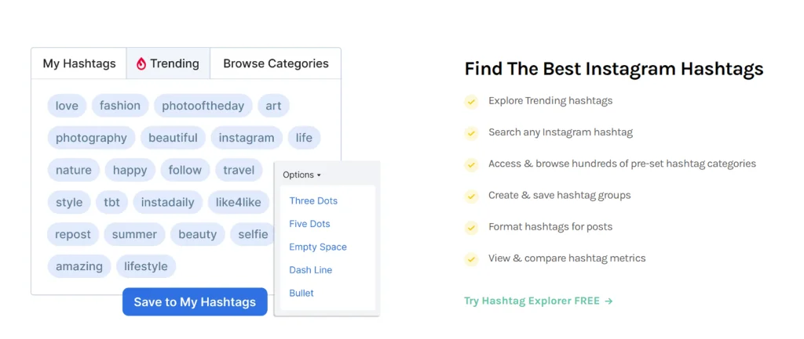Switch to the My Hashtags tab
Screen dimensions: 804x339
[x=79, y=63]
